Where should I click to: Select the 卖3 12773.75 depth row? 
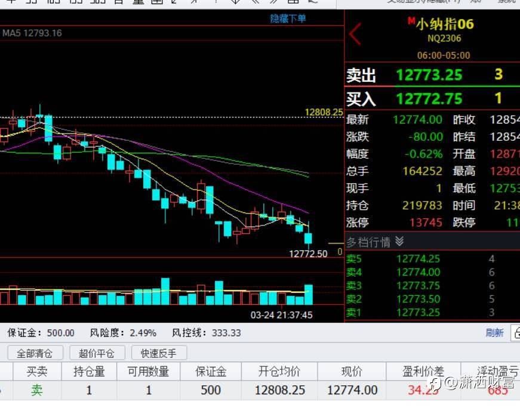pos(432,286)
